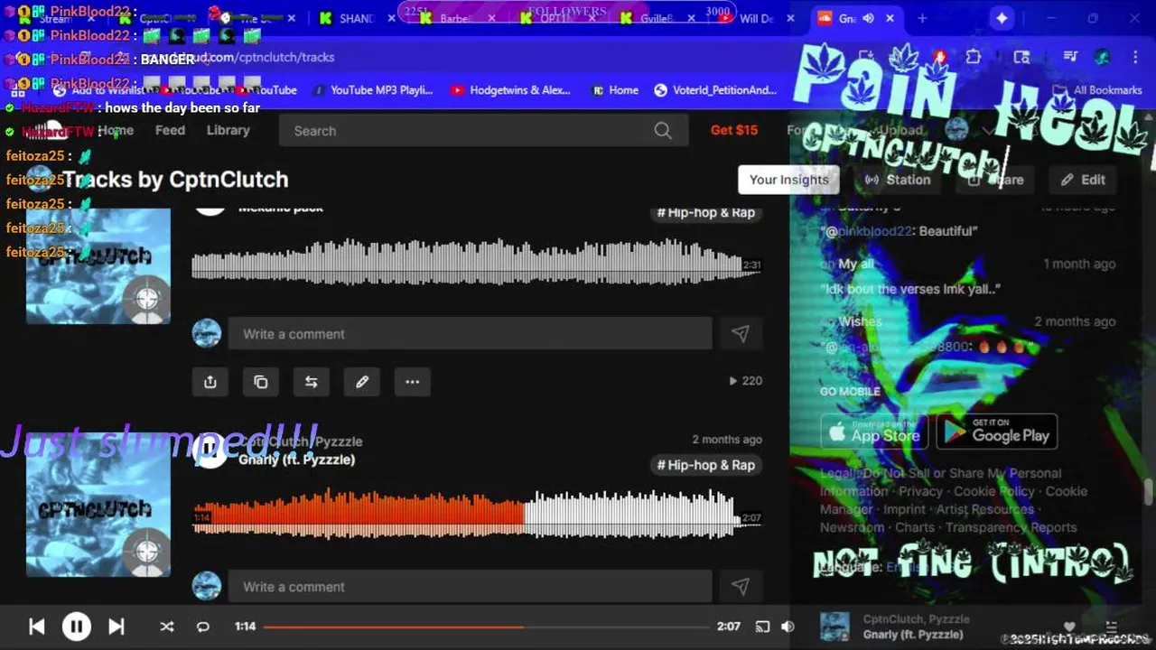Open the App Store download badge
The width and height of the screenshot is (1156, 650).
(x=874, y=432)
